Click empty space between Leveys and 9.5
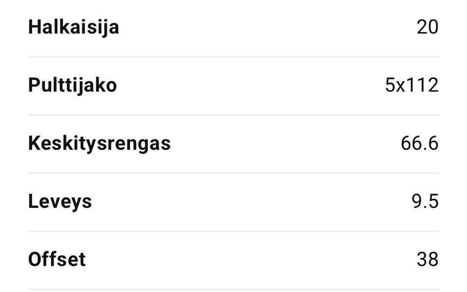 pyautogui.click(x=251, y=201)
